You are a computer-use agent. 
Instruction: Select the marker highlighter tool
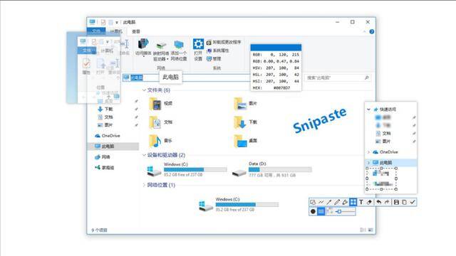coord(345,202)
